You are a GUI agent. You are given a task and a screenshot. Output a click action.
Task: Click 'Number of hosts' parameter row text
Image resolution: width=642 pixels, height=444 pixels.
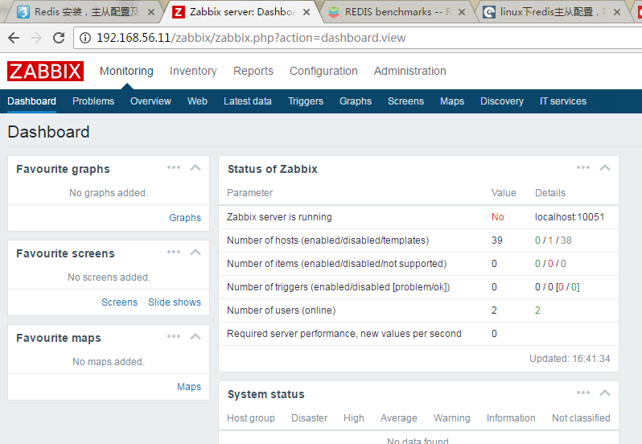[x=328, y=240]
